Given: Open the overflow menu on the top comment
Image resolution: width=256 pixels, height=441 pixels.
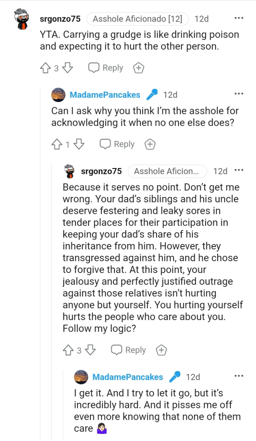Looking at the screenshot, I should (239, 18).
